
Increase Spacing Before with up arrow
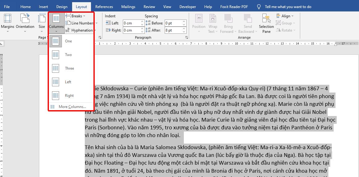point(184,22)
